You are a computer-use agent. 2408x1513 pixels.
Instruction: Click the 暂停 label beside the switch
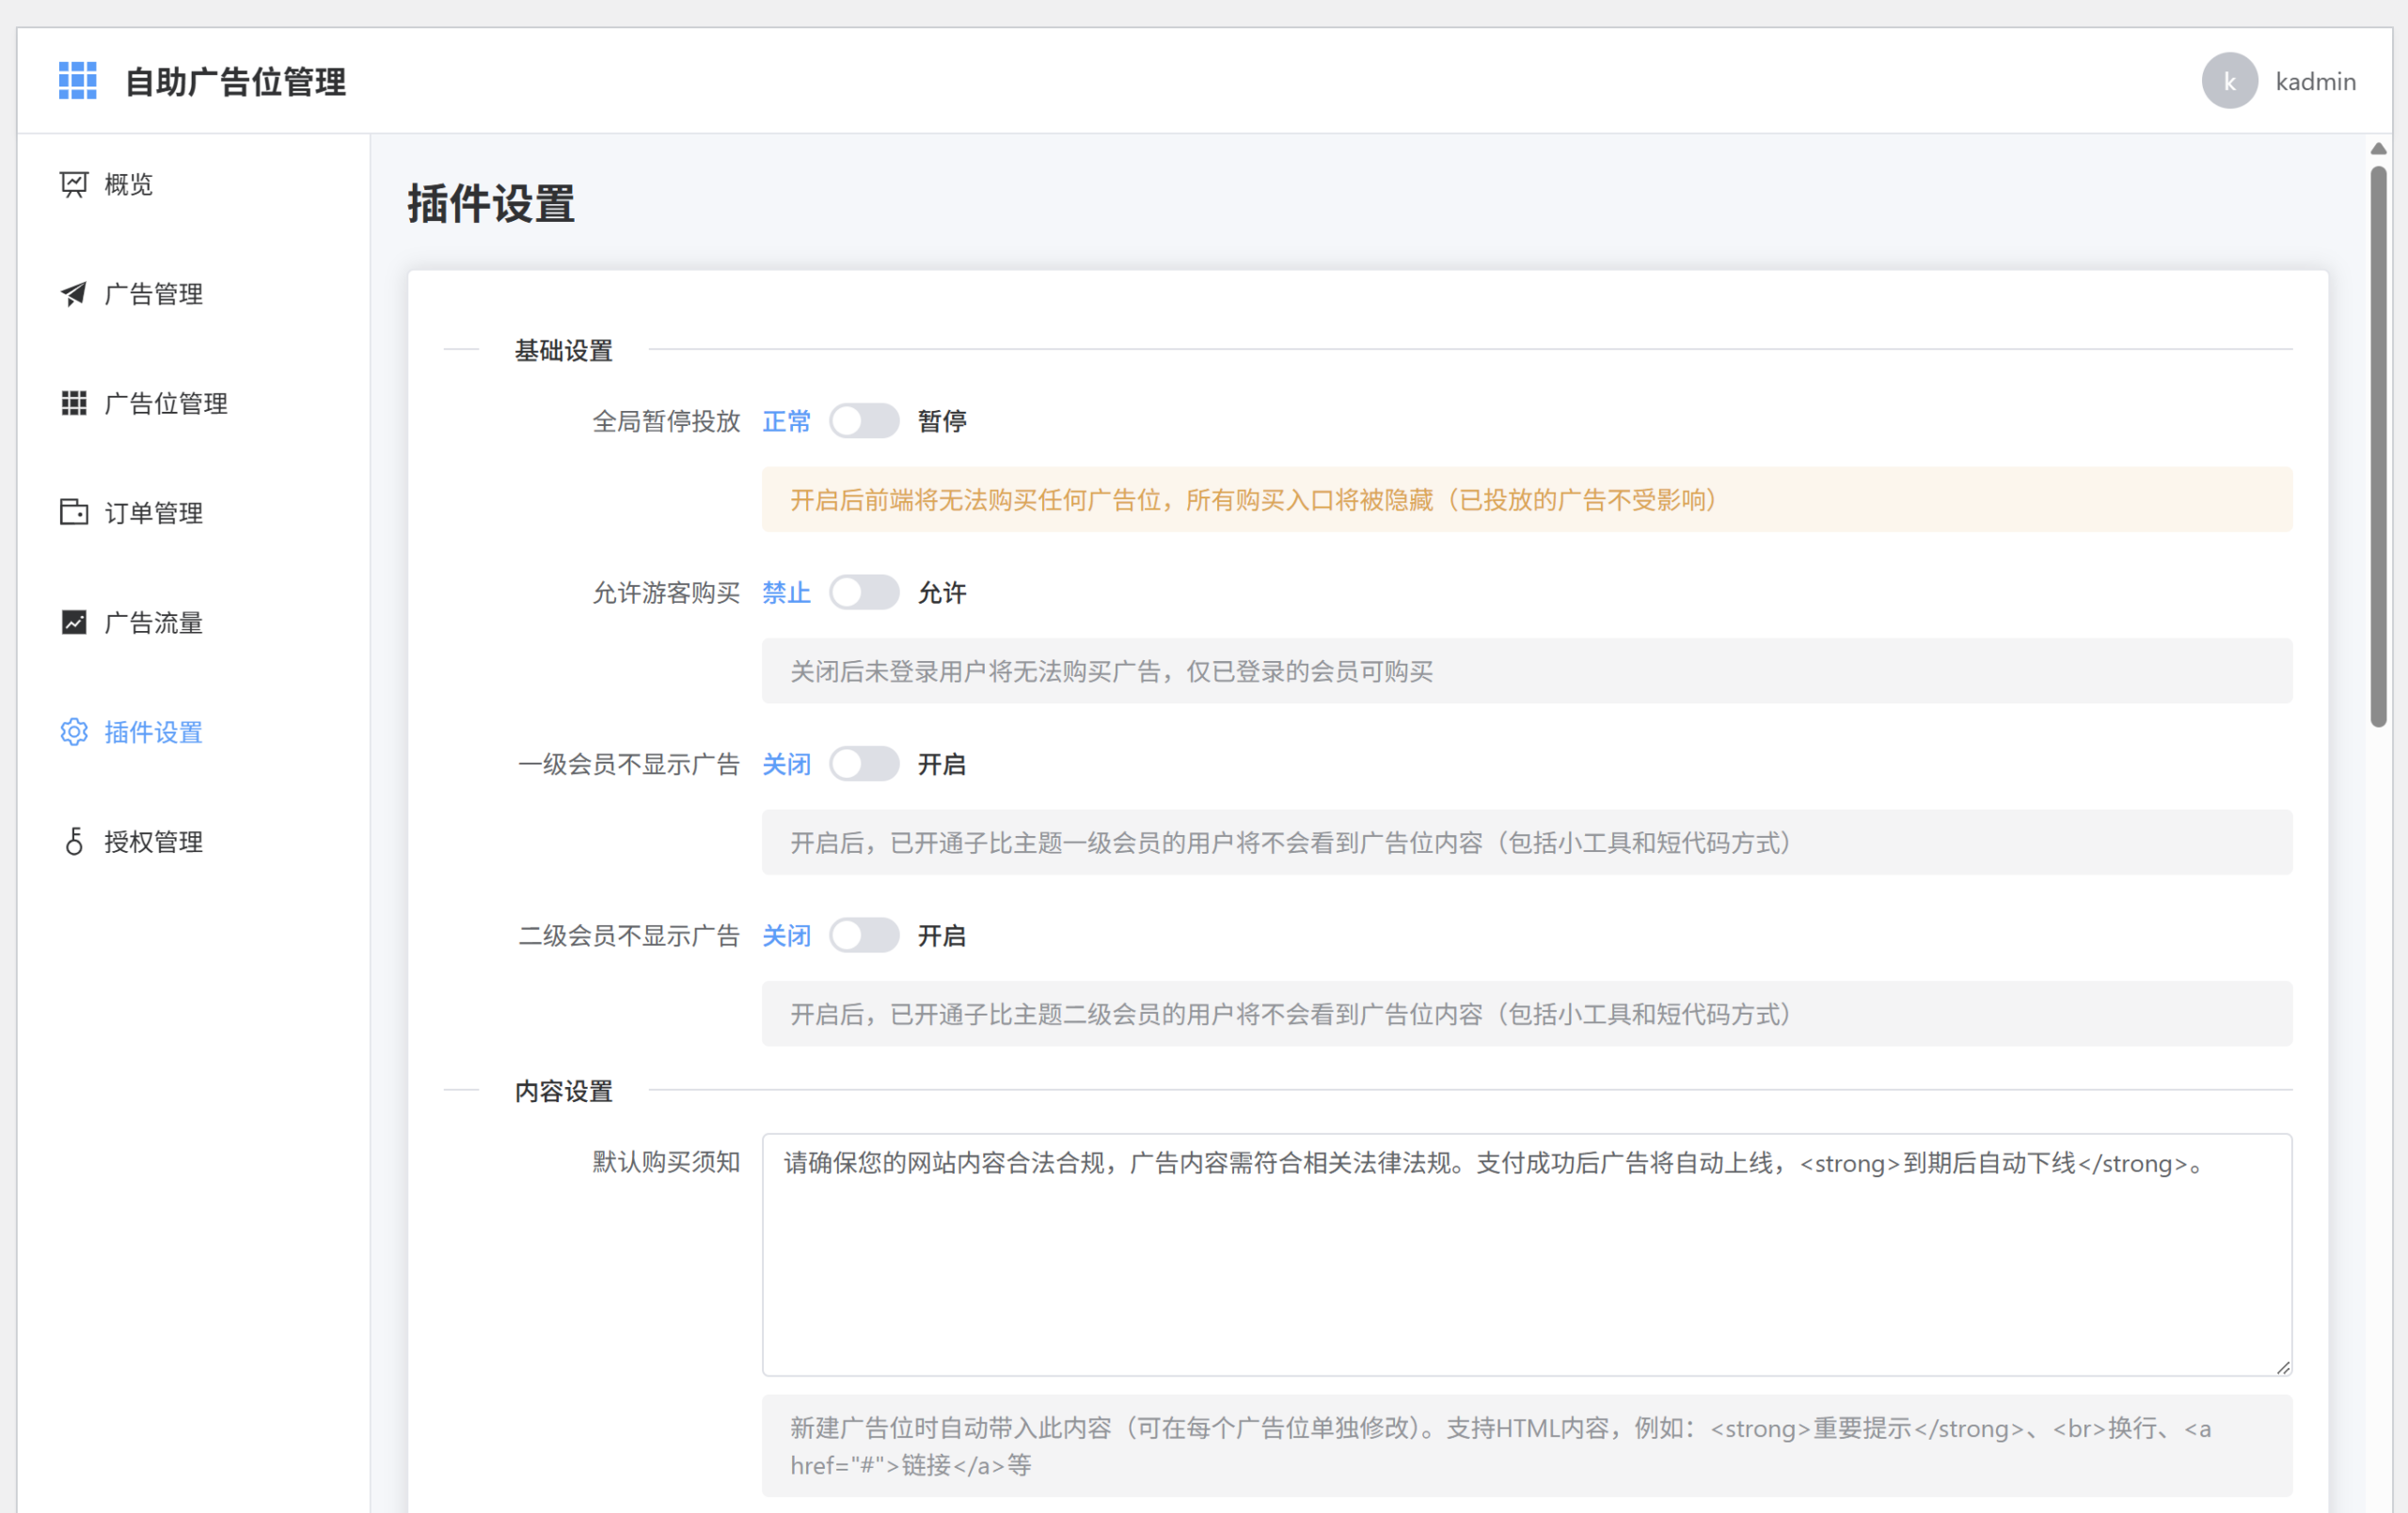942,421
